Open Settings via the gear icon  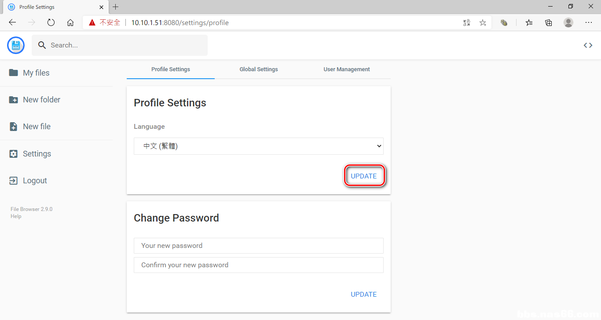(14, 154)
